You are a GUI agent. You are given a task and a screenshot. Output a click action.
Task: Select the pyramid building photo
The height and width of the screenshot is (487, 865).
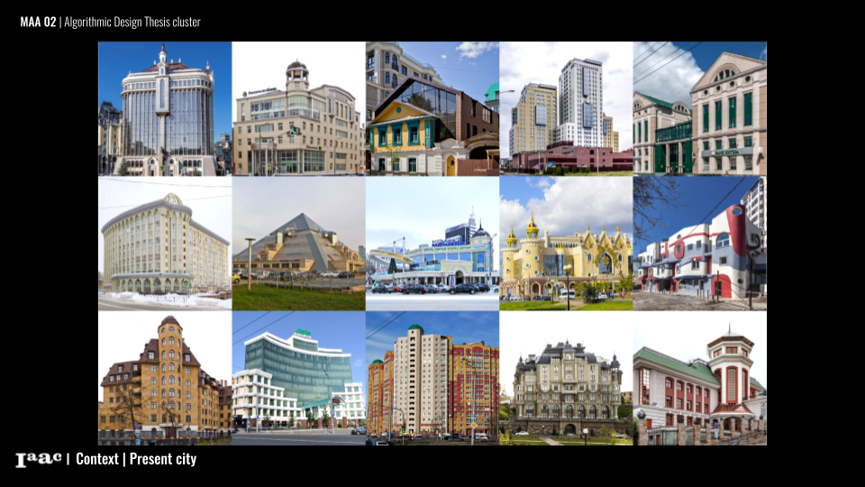(298, 243)
